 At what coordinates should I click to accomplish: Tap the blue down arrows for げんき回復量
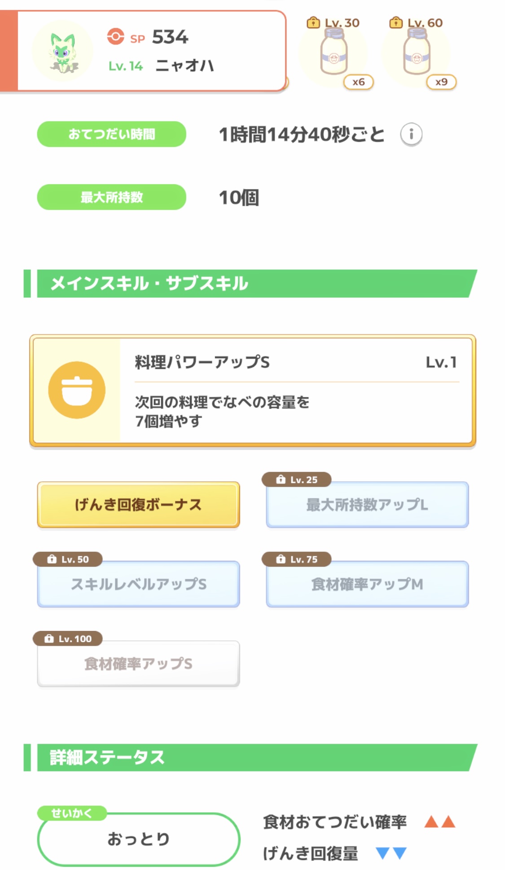(391, 853)
